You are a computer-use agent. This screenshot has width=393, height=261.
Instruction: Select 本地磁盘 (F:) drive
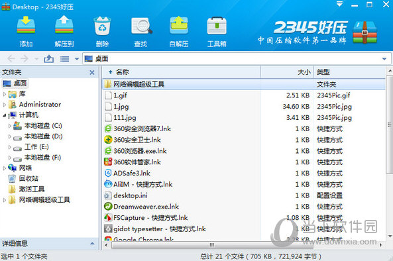pyautogui.click(x=42, y=157)
